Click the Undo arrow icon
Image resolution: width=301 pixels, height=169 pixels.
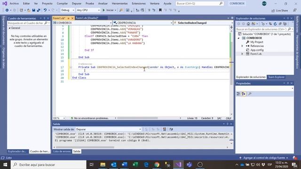tap(45, 10)
